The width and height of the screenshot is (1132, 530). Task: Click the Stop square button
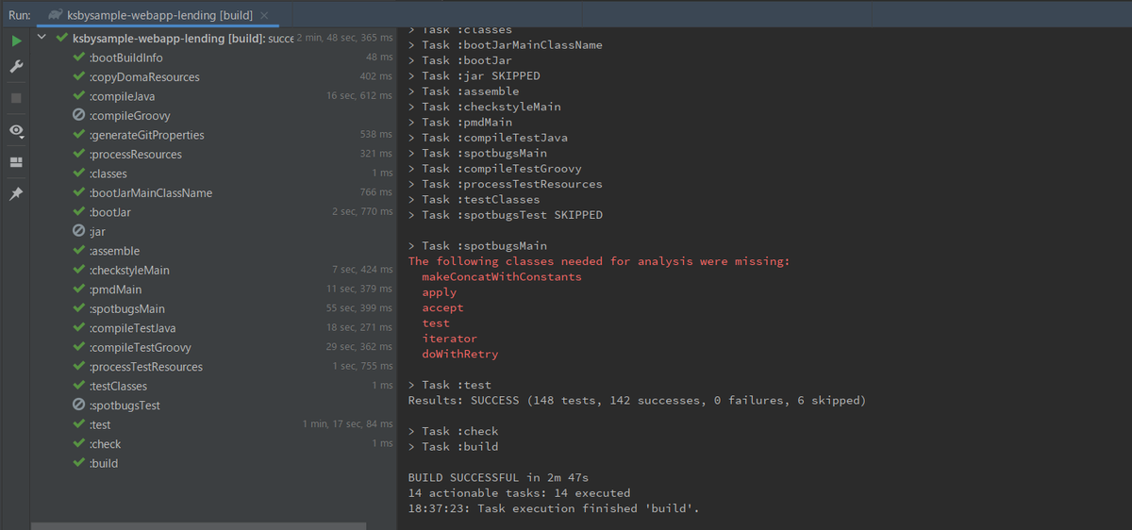[x=15, y=97]
